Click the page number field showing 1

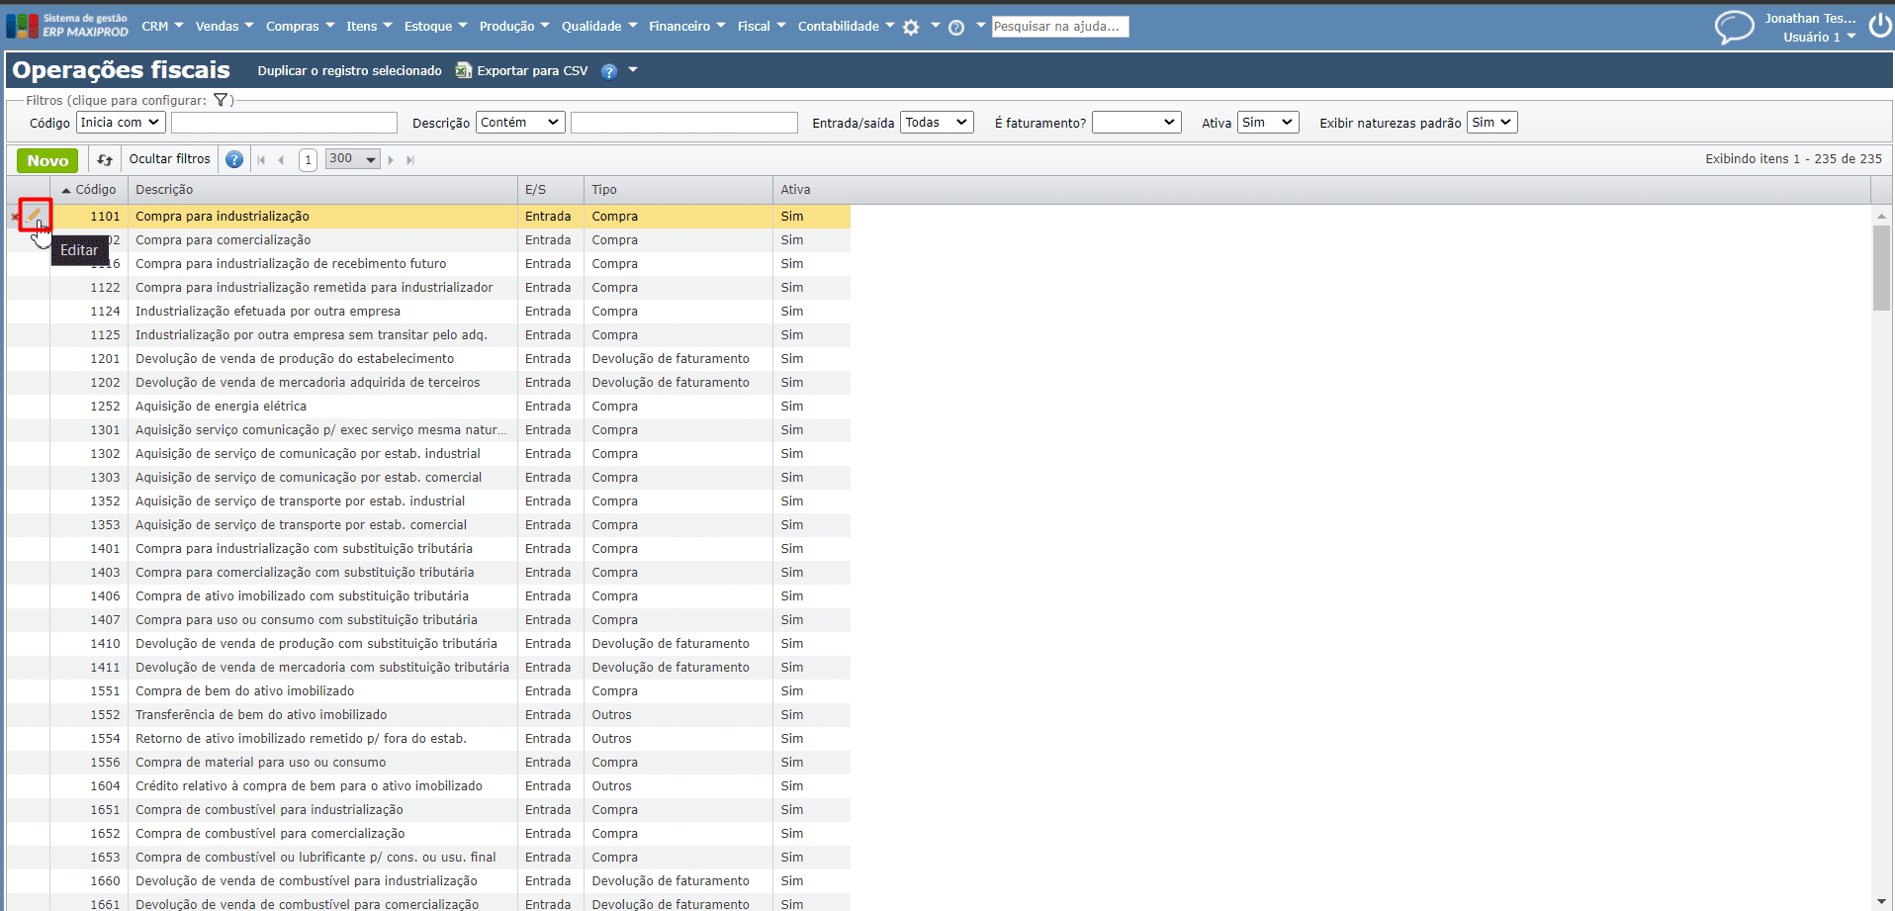click(309, 159)
